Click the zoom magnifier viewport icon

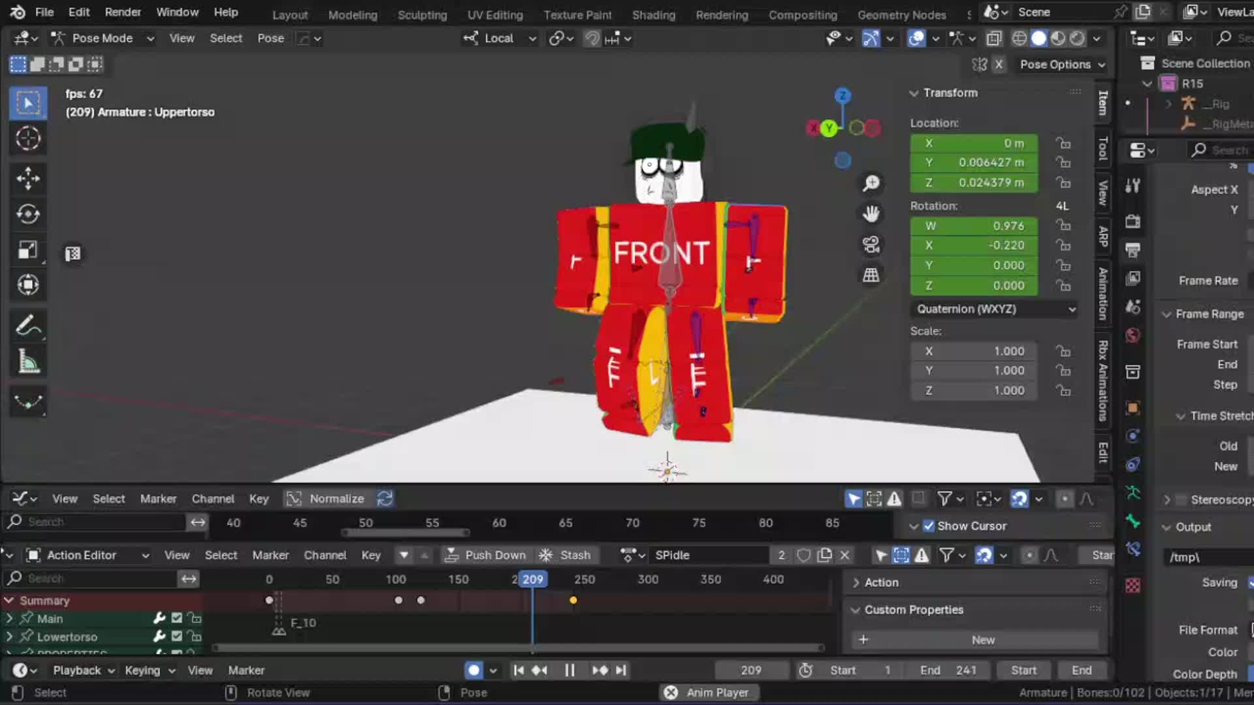click(871, 183)
